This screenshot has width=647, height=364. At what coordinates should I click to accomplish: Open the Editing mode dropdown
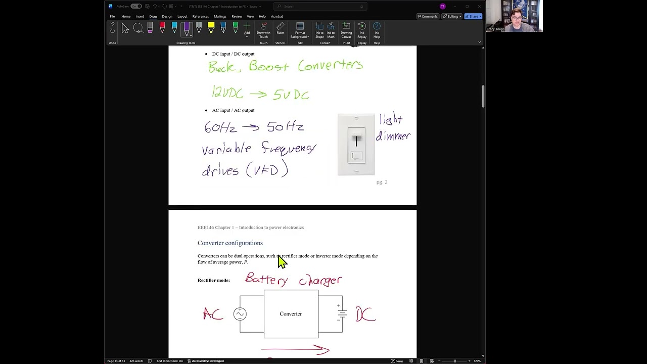[x=451, y=16]
